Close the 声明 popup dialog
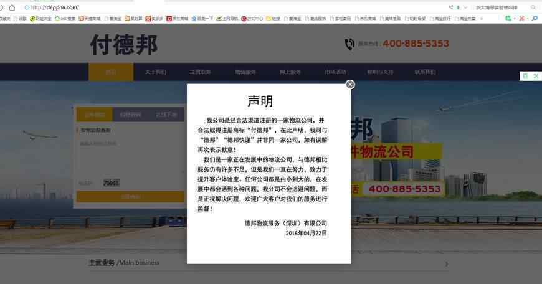 coord(350,84)
